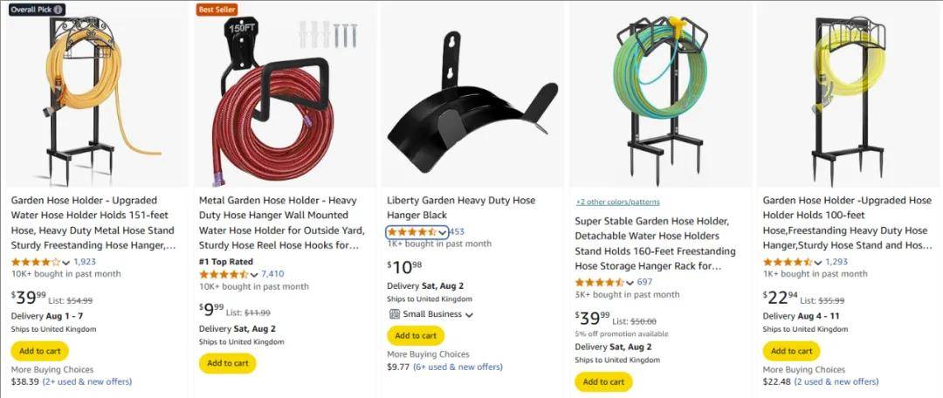Click the Overall Pick info icon
The height and width of the screenshot is (398, 943).
tap(58, 10)
